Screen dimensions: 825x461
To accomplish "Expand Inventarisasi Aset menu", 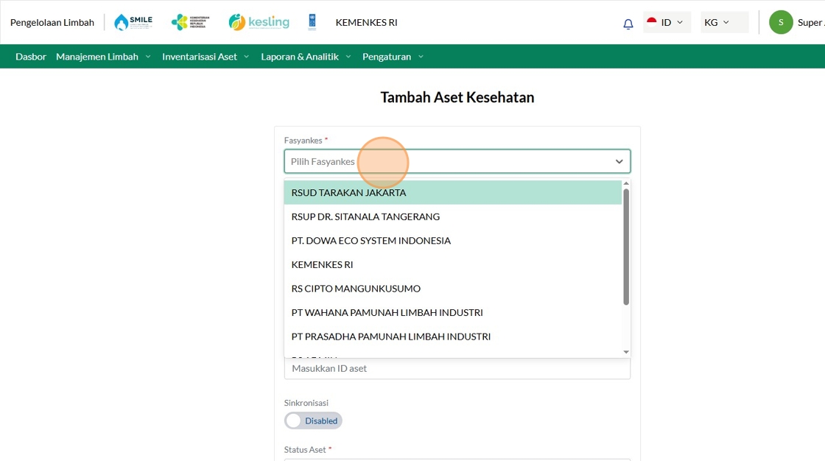I will (206, 56).
